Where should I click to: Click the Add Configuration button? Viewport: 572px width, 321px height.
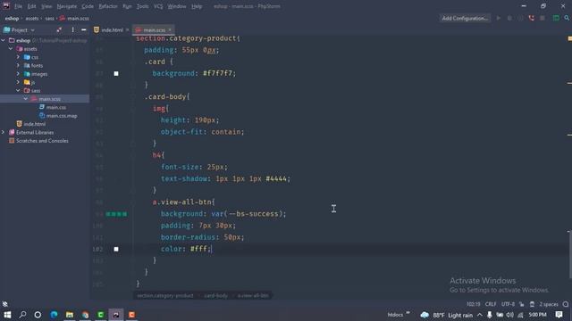tap(465, 18)
